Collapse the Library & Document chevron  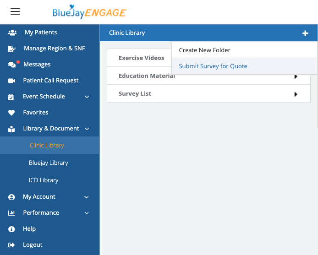pyautogui.click(x=87, y=129)
